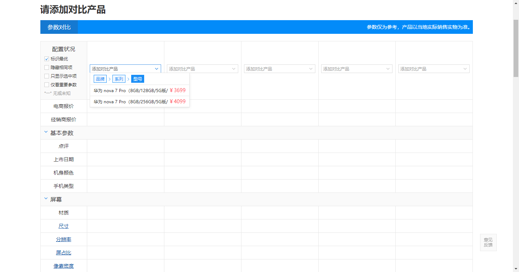Click the 手机类型 row label
Image resolution: width=519 pixels, height=272 pixels.
click(64, 186)
